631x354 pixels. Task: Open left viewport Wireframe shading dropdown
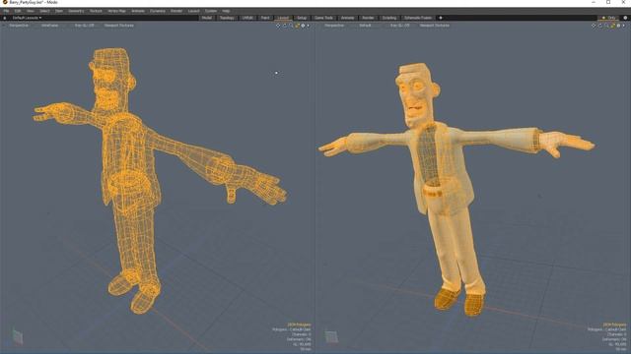click(49, 26)
